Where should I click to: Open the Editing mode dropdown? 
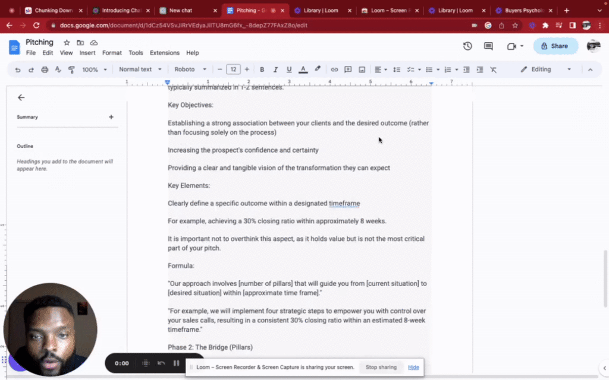tap(546, 69)
